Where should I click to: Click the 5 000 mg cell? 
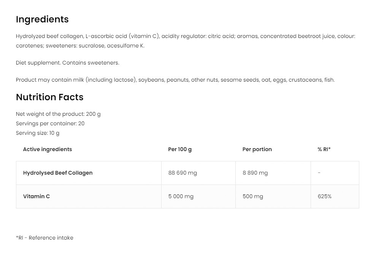[181, 196]
